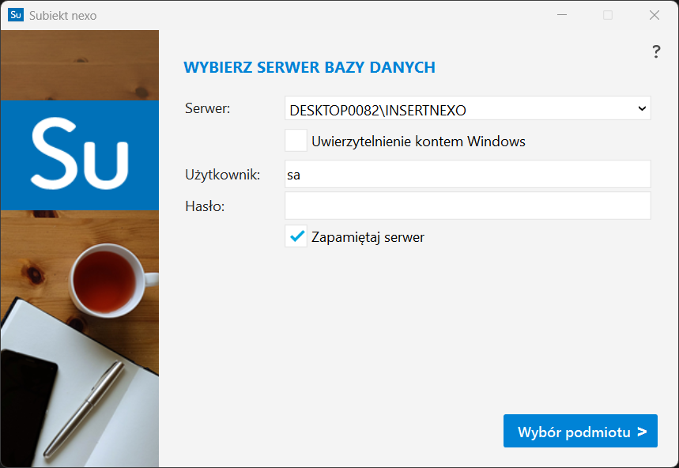Image resolution: width=679 pixels, height=468 pixels.
Task: Click the Uwierzytelnienie kontem Windows label
Action: point(418,142)
